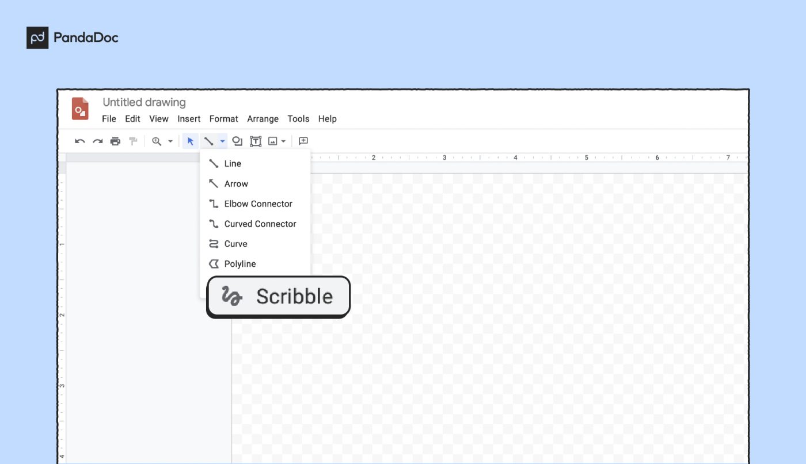Click the Curved Connector icon
Screen dimensions: 806x464
(x=214, y=224)
